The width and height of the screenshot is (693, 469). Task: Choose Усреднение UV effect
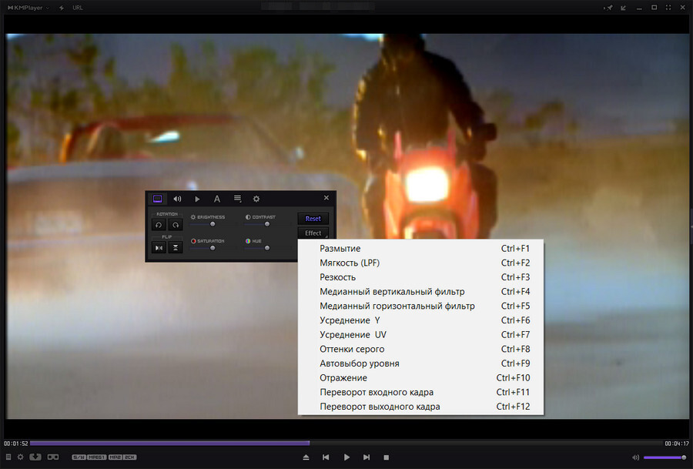click(420, 335)
